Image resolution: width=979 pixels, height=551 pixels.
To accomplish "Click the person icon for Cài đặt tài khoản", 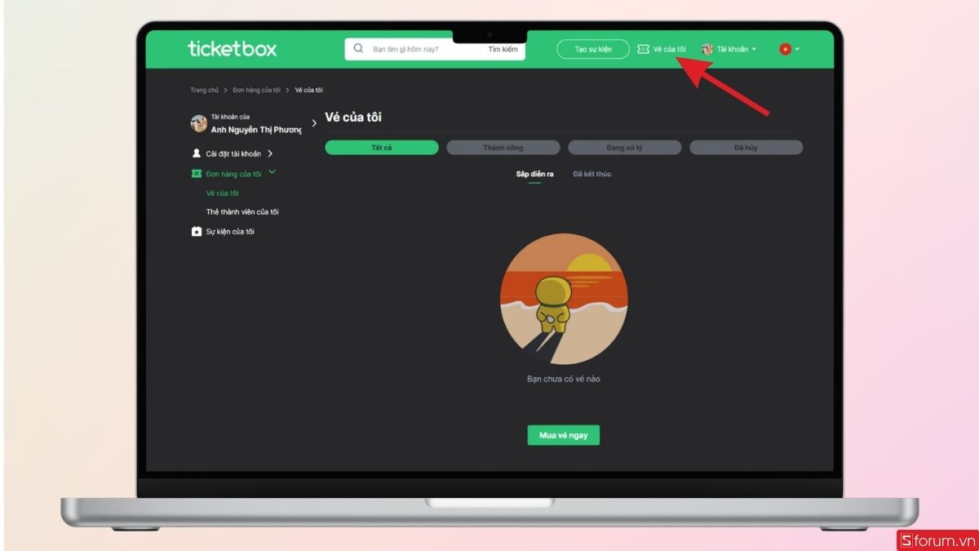I will pyautogui.click(x=196, y=153).
